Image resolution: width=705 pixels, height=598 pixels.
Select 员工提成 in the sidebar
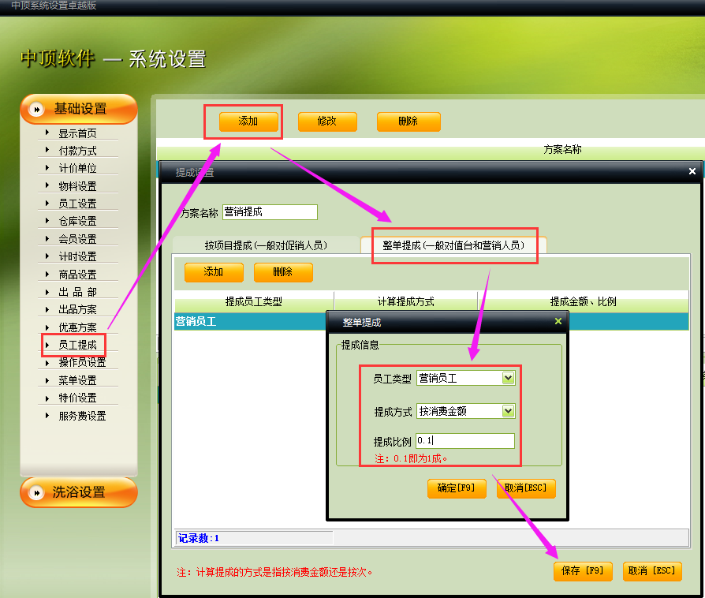pos(77,345)
